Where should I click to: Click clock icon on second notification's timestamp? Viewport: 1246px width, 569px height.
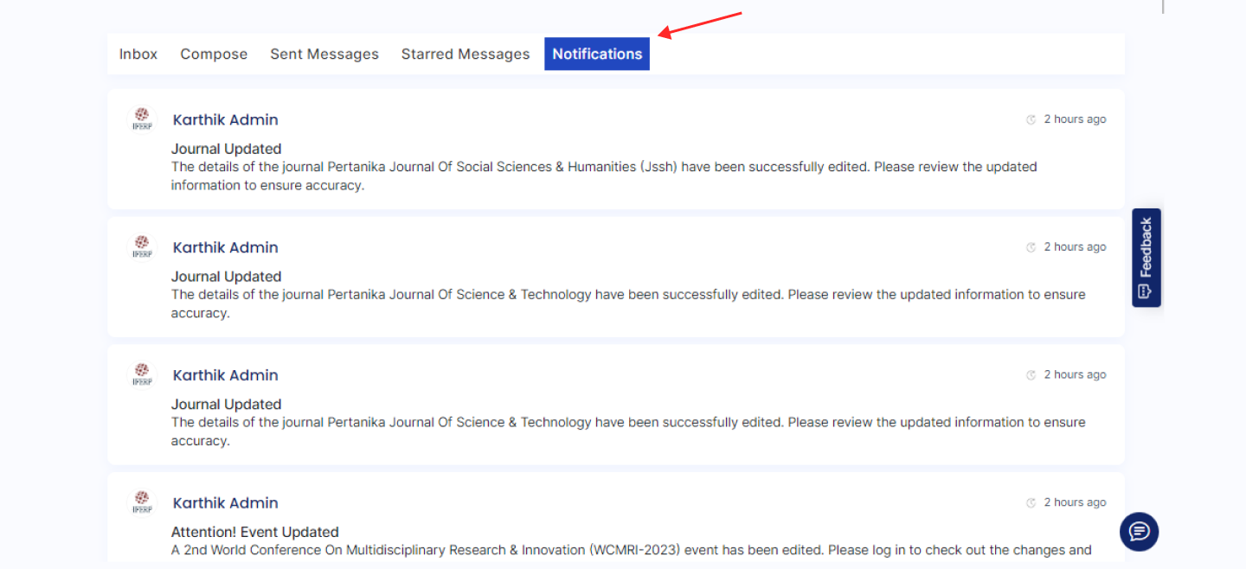tap(1031, 247)
